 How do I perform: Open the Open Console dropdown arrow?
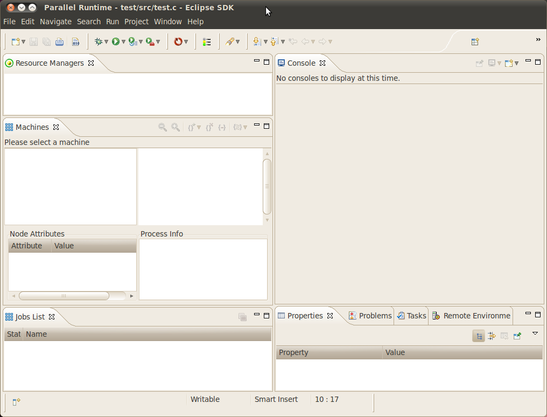tap(517, 63)
